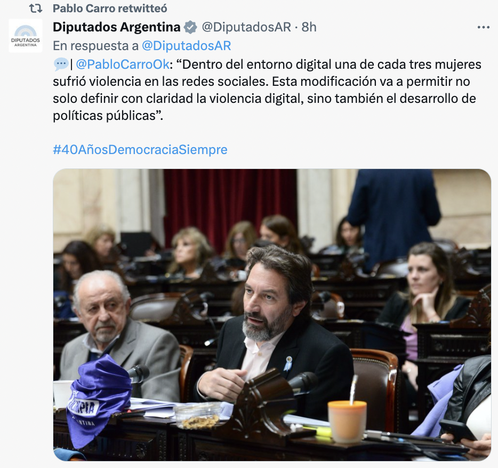Screen dimensions: 498x468
Task: Open the @PabloCarroOk mention
Action: pos(123,64)
